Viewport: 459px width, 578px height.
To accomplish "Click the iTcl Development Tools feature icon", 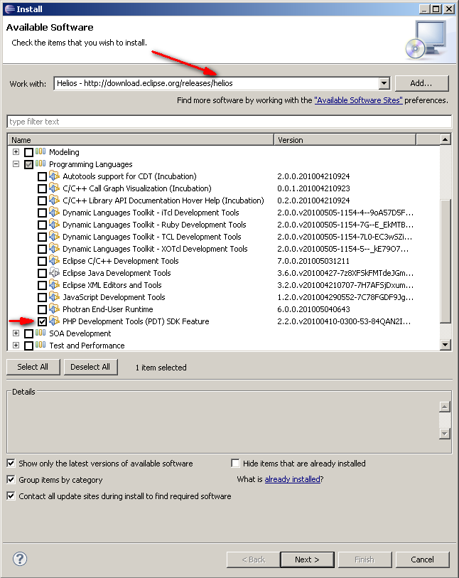I will (54, 213).
